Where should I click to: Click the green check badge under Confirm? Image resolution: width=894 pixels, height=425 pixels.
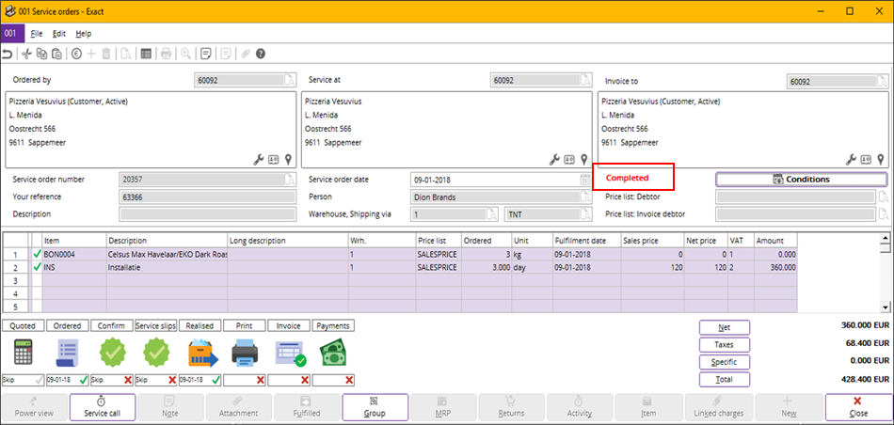tap(112, 354)
